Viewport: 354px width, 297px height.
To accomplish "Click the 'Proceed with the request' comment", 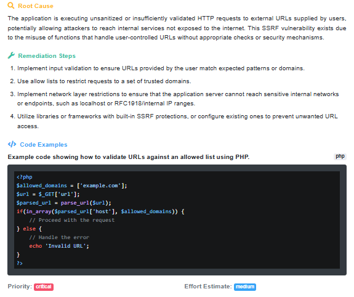I will [x=72, y=220].
